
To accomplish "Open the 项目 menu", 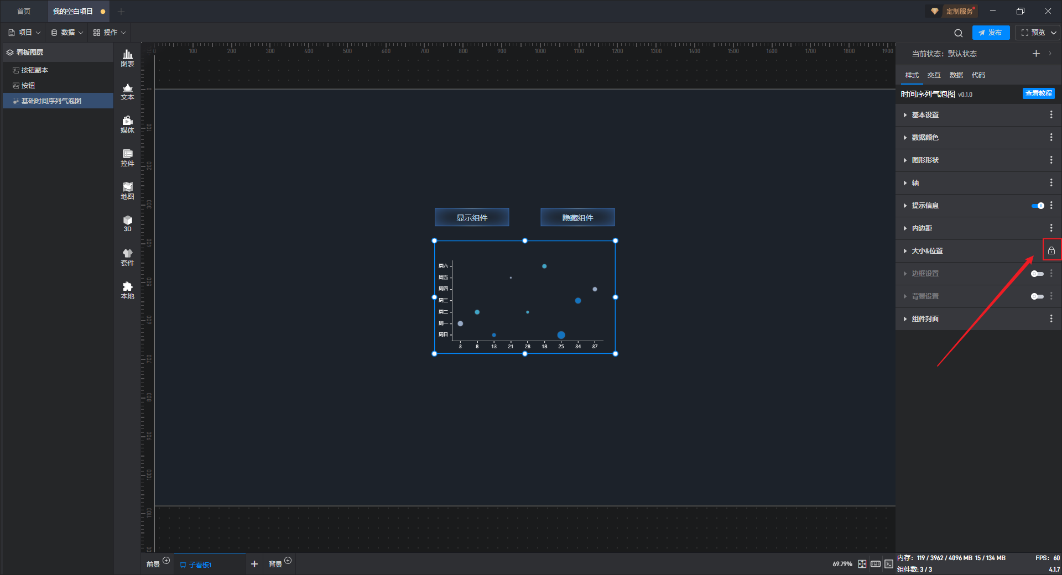I will point(24,33).
